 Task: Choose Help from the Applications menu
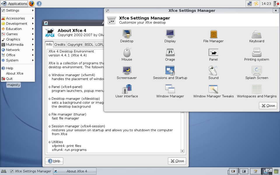(x=18, y=68)
